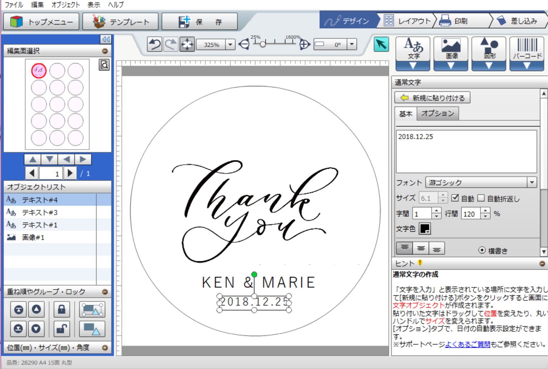548x369 pixels.
Task: Click the send backward icon
Action: point(36,329)
